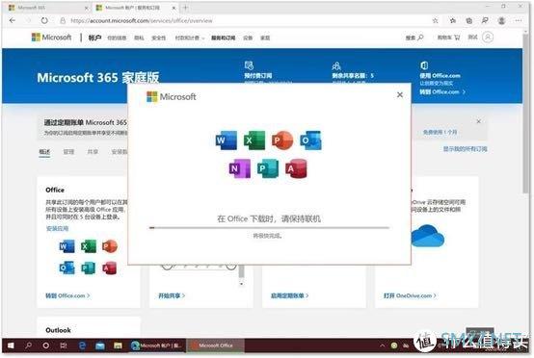The width and height of the screenshot is (534, 358).
Task: Open a new browser tab with plus button
Action: (185, 8)
